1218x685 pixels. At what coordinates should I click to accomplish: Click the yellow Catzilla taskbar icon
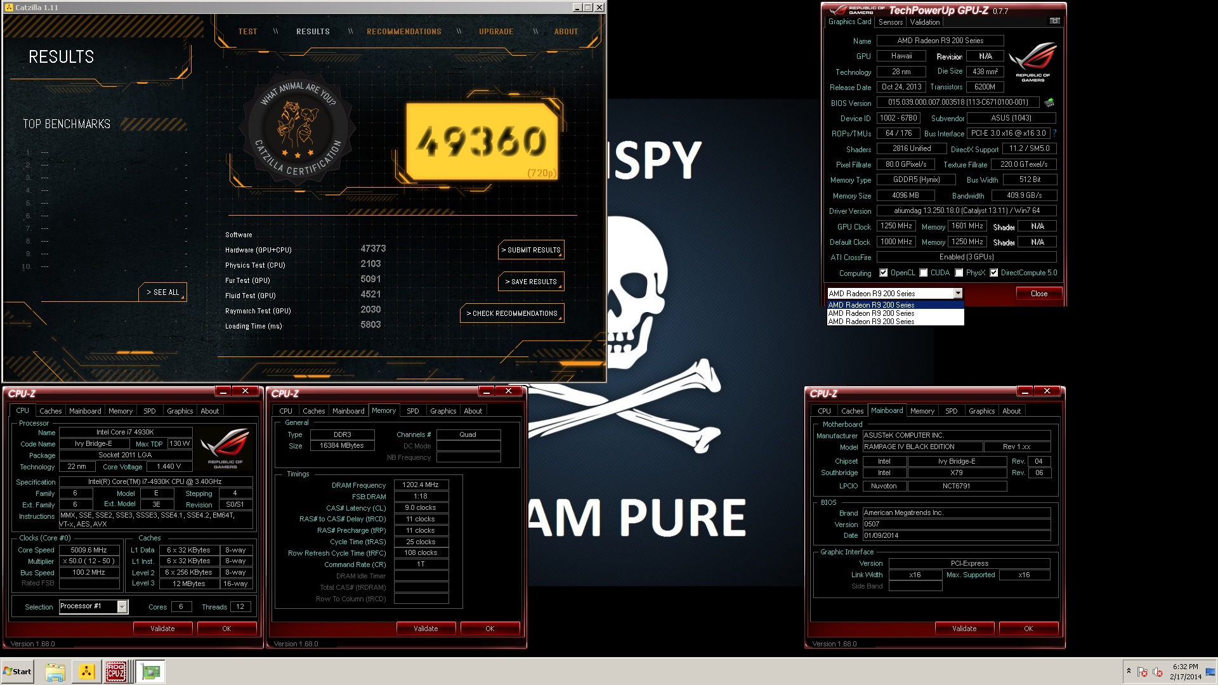(86, 672)
